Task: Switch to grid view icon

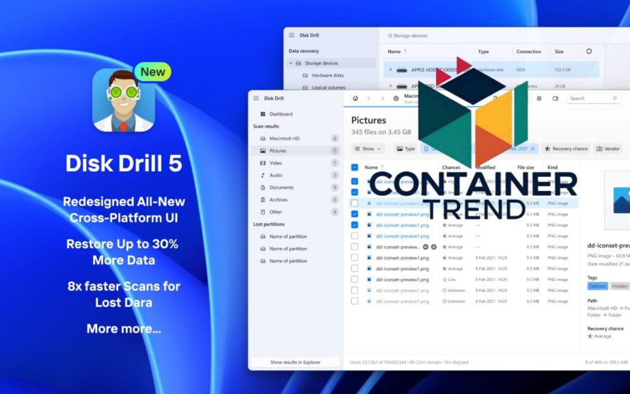Action: [x=539, y=98]
